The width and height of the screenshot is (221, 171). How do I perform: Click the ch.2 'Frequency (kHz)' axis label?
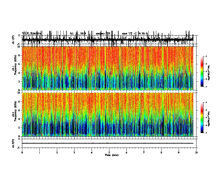(15, 111)
